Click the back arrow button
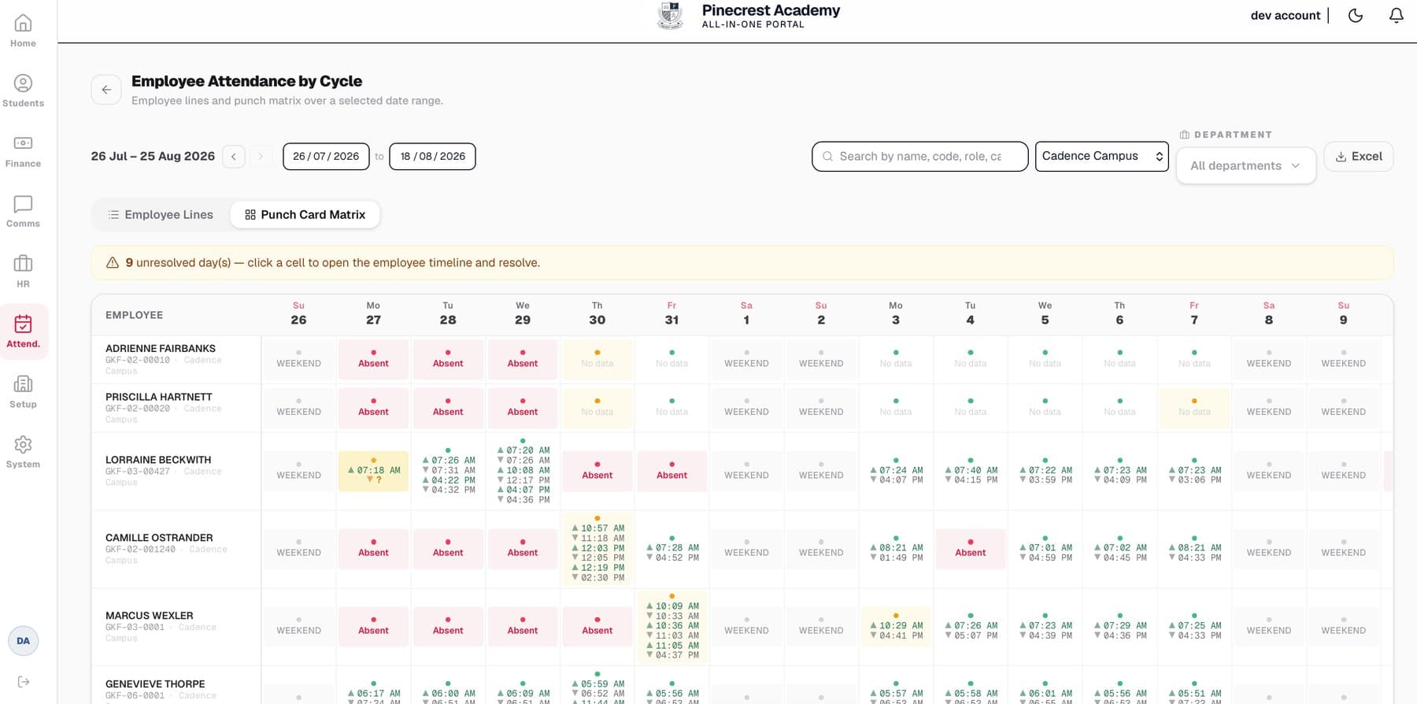 pyautogui.click(x=106, y=90)
